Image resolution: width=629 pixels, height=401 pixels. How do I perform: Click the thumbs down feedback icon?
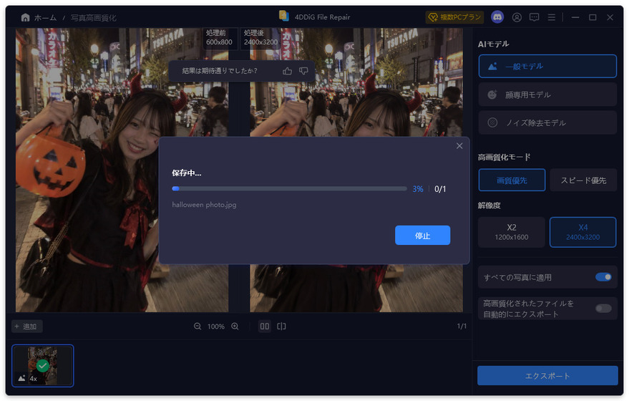[303, 71]
